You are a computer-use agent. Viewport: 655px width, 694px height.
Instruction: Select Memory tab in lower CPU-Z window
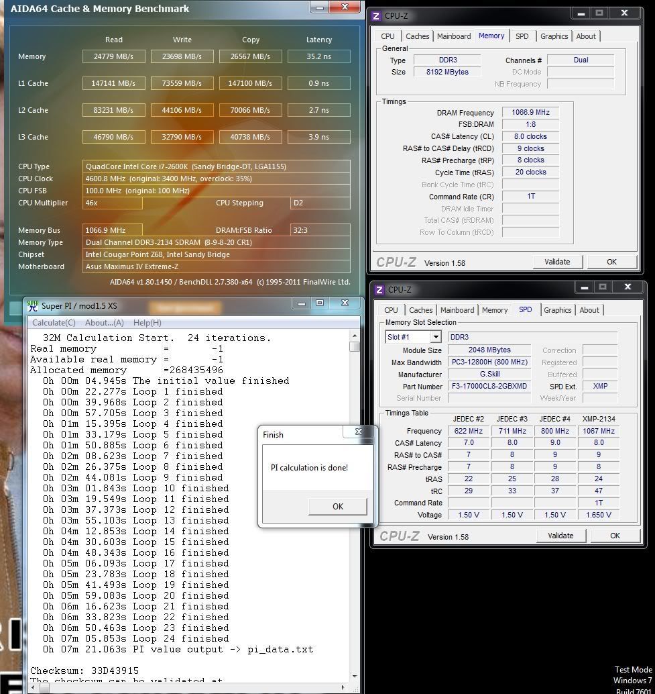pos(495,310)
